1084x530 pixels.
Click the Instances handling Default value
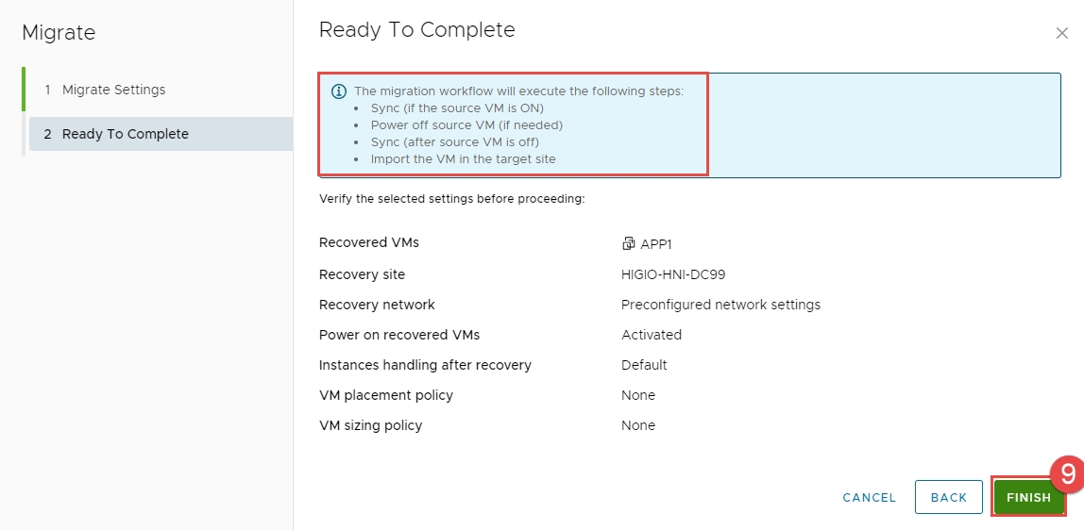pyautogui.click(x=644, y=365)
